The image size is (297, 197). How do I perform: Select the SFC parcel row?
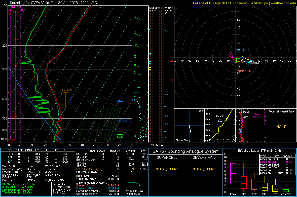[x=38, y=154]
